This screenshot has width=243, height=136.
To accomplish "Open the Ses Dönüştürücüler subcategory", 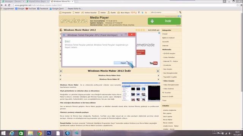I will 170,73.
